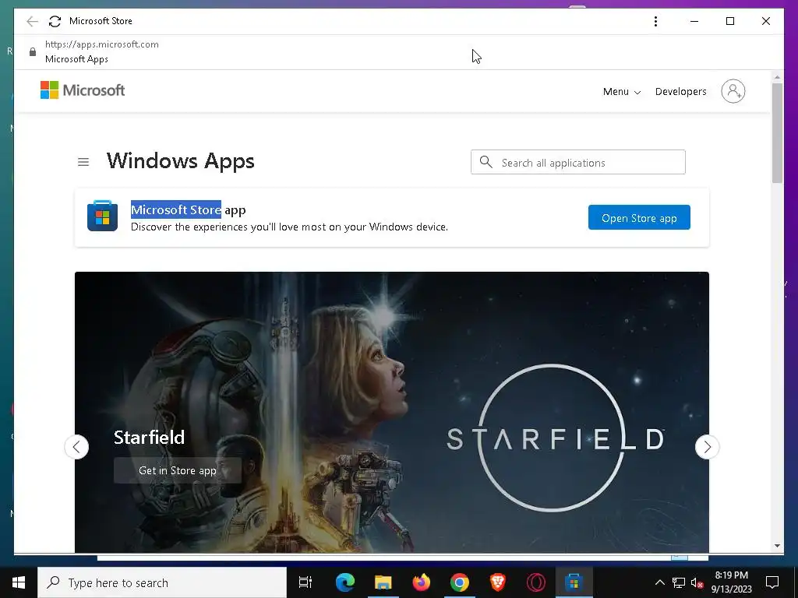Click the Microsoft Store bag icon
The image size is (798, 598).
102,216
